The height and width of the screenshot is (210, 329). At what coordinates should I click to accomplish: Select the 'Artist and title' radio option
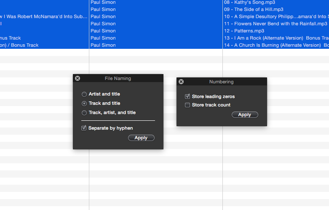pyautogui.click(x=84, y=94)
